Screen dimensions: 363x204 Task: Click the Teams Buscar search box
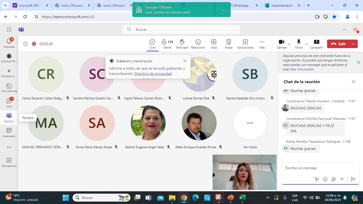click(x=181, y=29)
